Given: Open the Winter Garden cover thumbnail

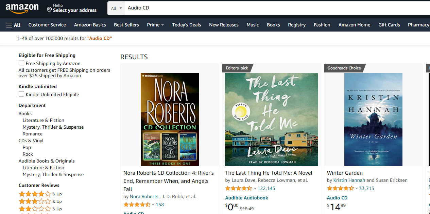Looking at the screenshot, I should [373, 119].
